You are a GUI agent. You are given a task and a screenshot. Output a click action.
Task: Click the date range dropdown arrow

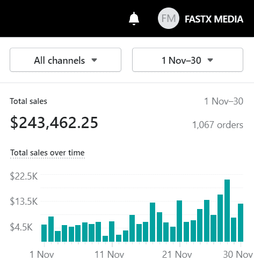(210, 60)
